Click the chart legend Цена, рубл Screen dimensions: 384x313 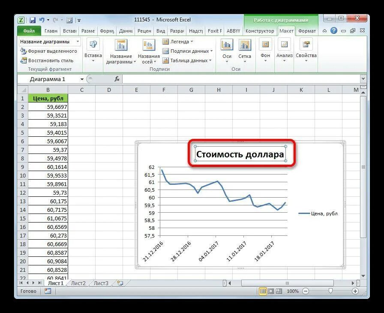(x=318, y=214)
